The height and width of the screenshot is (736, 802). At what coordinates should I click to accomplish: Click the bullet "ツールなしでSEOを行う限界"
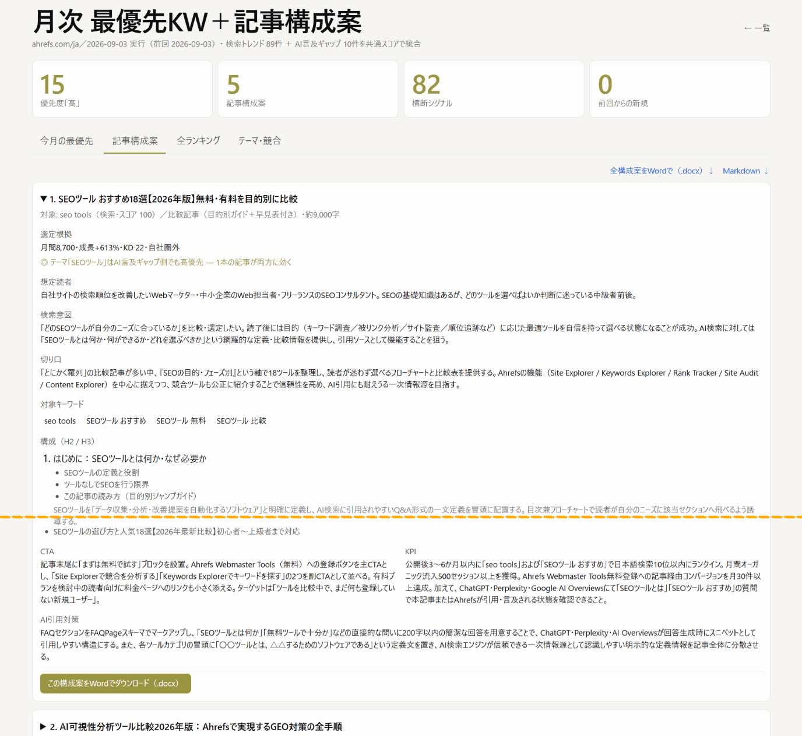[106, 484]
